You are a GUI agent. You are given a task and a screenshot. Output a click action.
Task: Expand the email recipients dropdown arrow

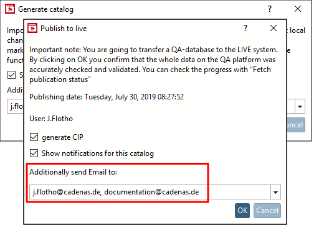coord(275,192)
